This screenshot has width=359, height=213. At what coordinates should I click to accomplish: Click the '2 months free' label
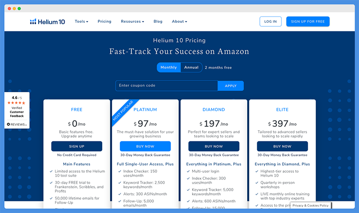pos(218,68)
